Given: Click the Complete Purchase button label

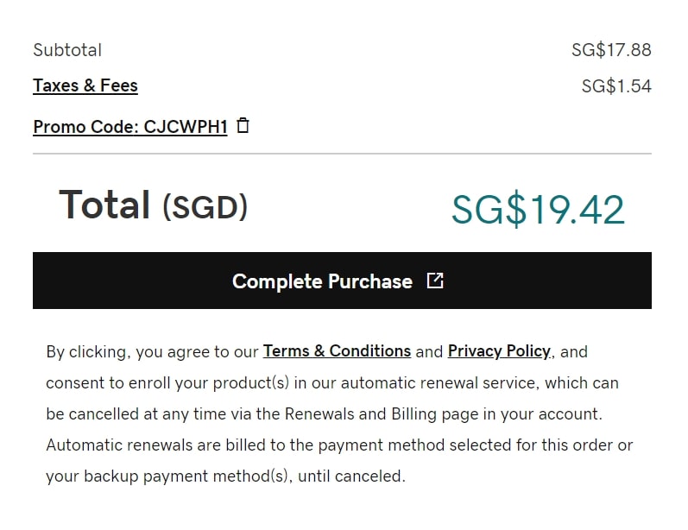Looking at the screenshot, I should coord(322,281).
